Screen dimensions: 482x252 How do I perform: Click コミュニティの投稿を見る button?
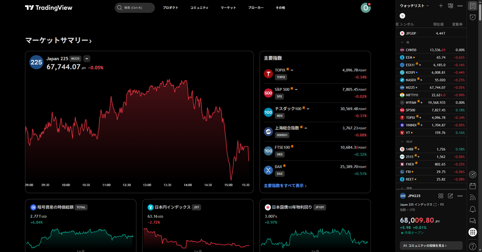(x=431, y=245)
